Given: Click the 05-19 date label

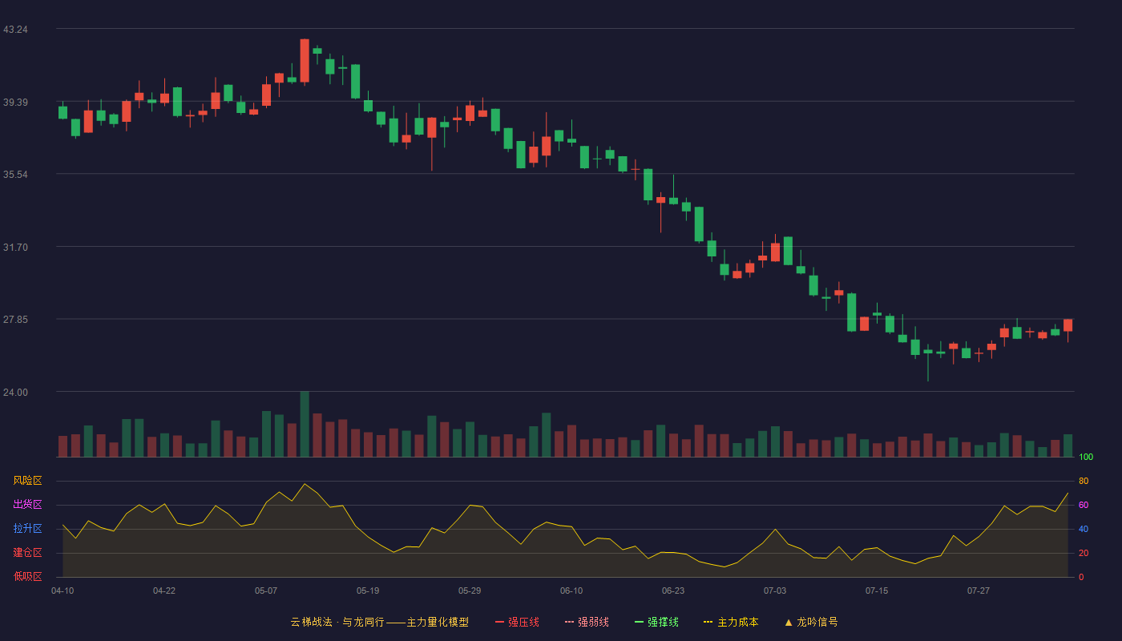Looking at the screenshot, I should coord(368,591).
